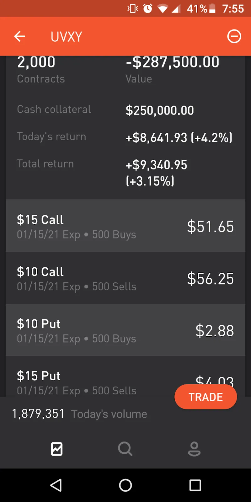251x502 pixels.
Task: Open the $10 Put 500 Buys leg
Action: pyautogui.click(x=125, y=330)
